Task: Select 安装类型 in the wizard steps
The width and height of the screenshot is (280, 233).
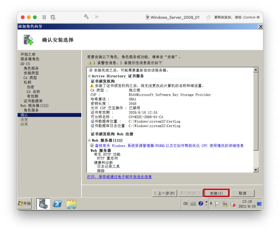Action: coord(31,73)
